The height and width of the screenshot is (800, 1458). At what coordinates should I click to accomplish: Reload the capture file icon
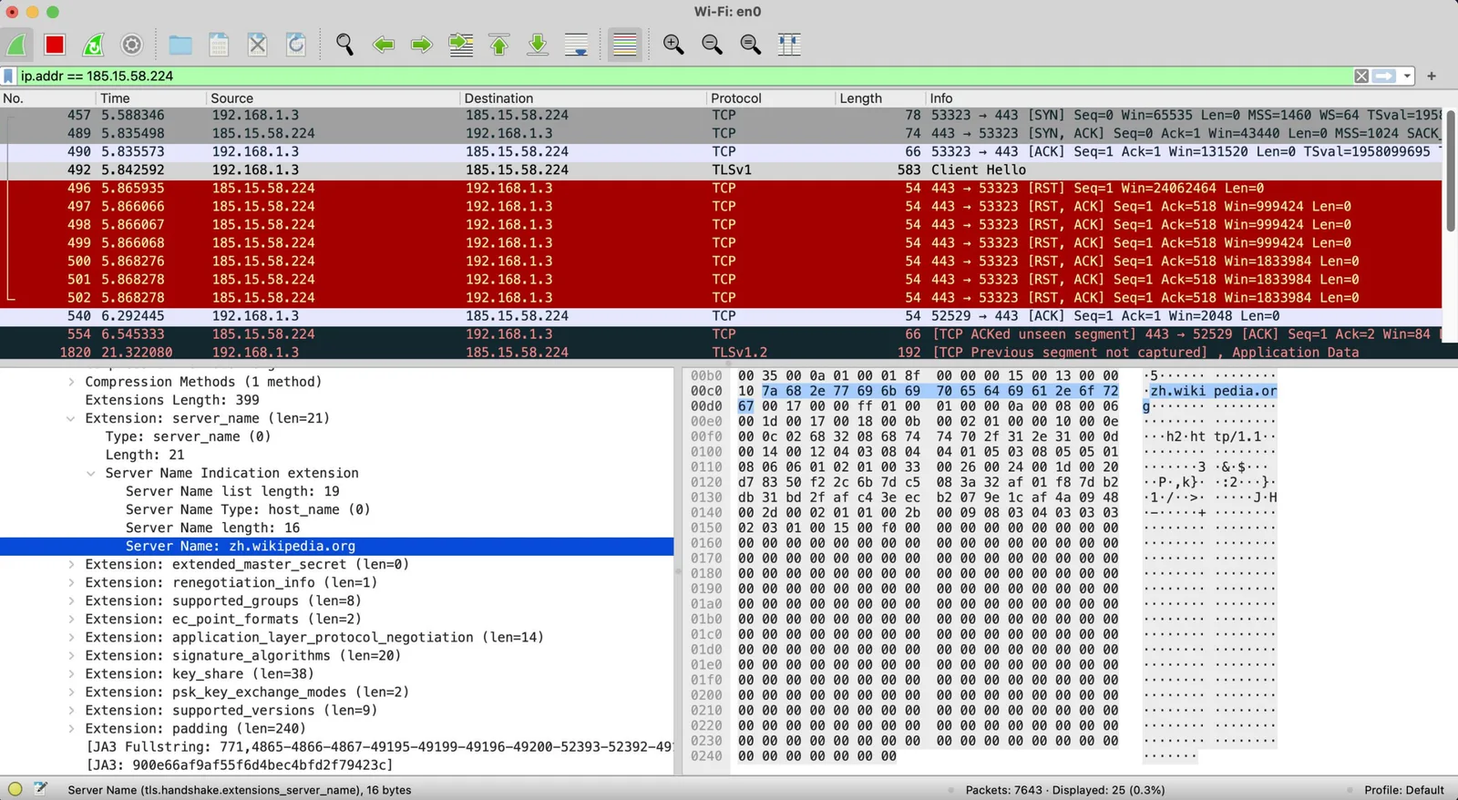(296, 44)
